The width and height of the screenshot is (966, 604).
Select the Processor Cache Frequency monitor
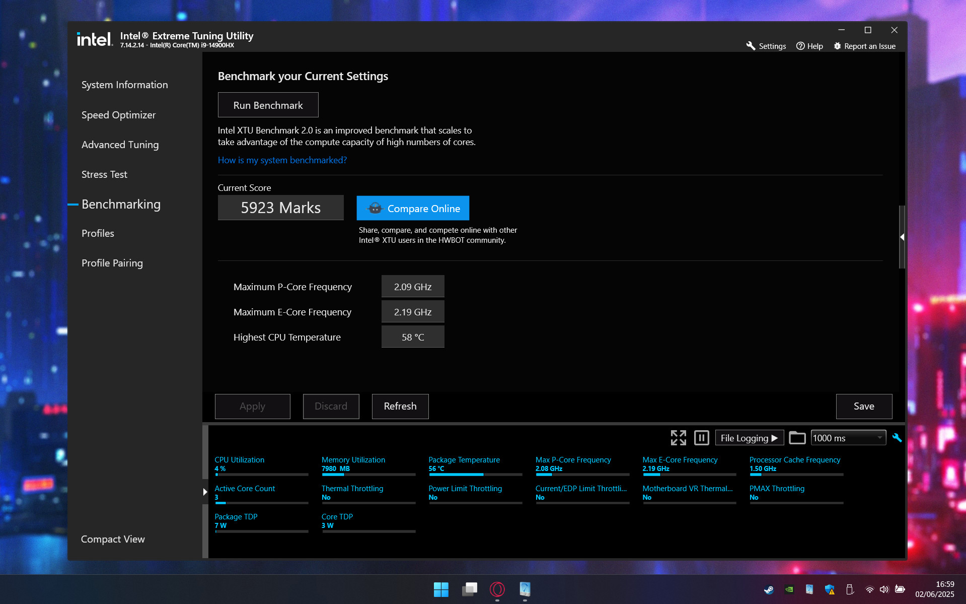(x=796, y=466)
